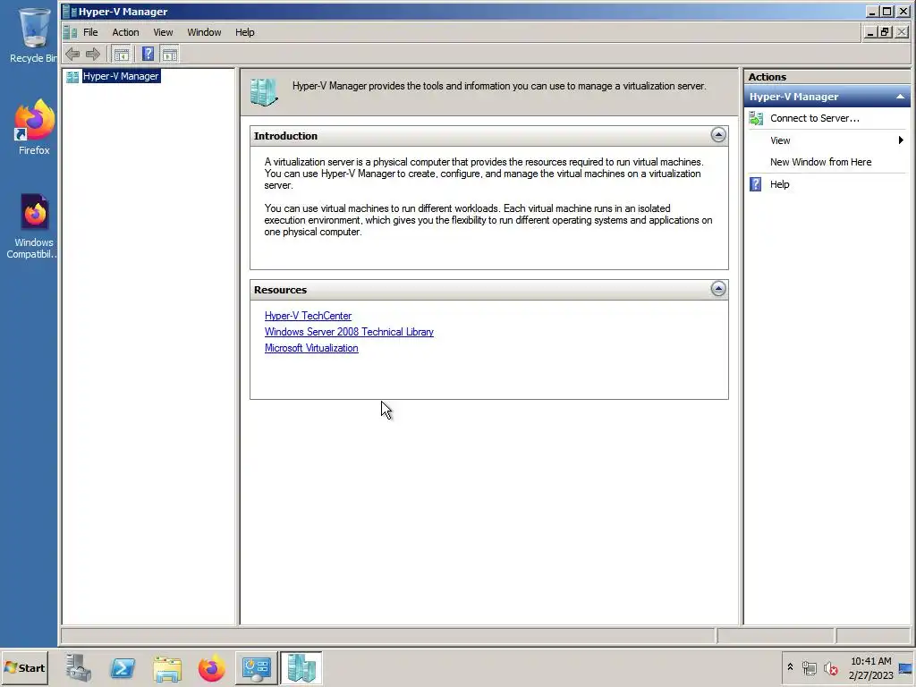Screen dimensions: 916x687
Task: Click the Hyper-V Manager taskbar button
Action: 301,667
